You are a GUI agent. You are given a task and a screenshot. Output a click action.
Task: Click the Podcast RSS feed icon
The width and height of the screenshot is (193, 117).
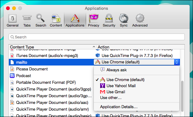coord(12,76)
